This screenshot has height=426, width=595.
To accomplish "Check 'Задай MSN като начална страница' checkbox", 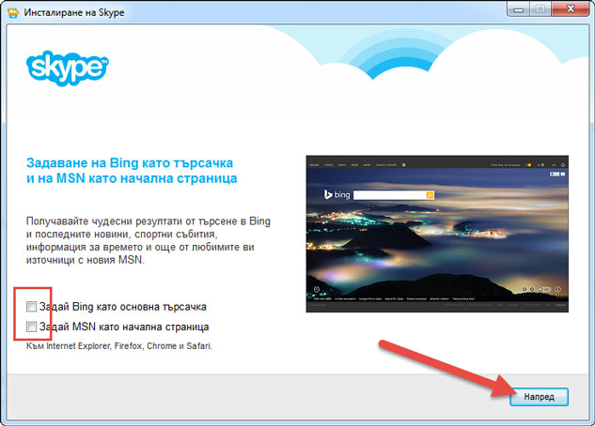I will (31, 327).
